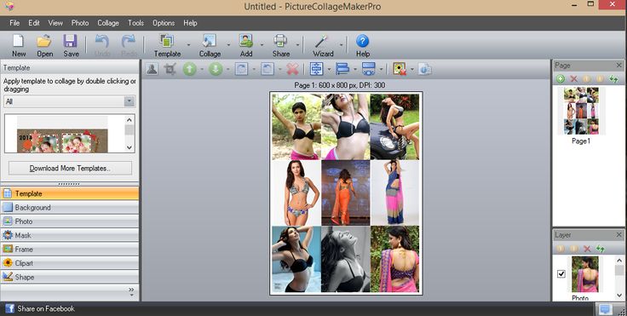Click the portrait silhouette icon in edit toolbar
The width and height of the screenshot is (627, 316).
(x=152, y=69)
